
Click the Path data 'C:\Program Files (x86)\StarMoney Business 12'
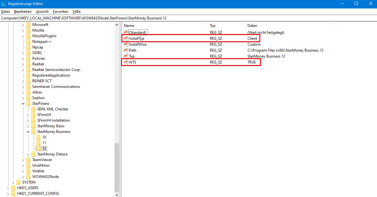(285, 50)
